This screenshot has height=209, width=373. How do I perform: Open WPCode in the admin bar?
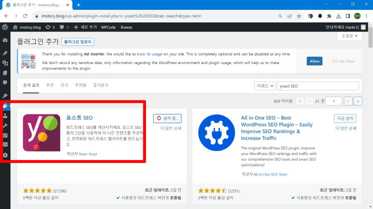click(x=108, y=27)
